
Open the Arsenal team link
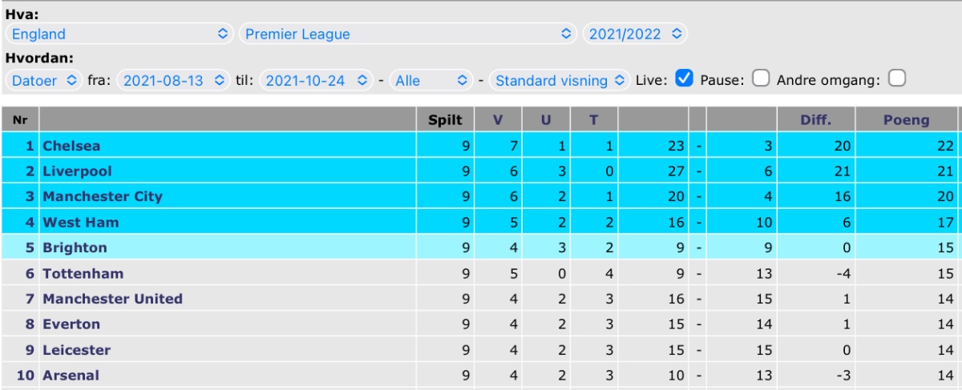point(71,376)
